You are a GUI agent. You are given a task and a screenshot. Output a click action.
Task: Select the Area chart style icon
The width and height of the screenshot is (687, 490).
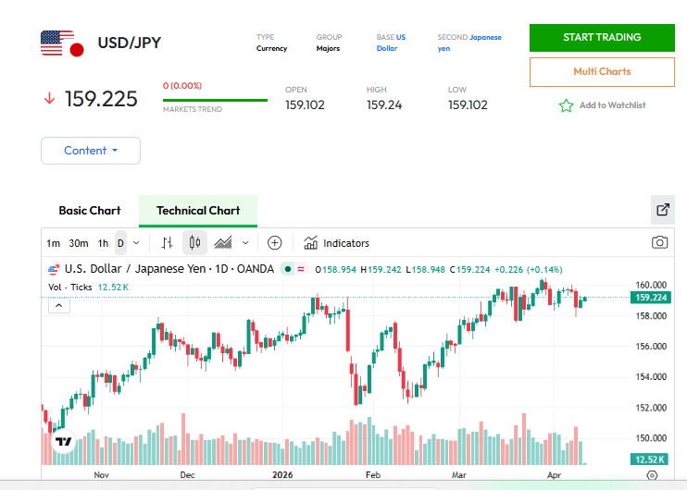pyautogui.click(x=223, y=243)
